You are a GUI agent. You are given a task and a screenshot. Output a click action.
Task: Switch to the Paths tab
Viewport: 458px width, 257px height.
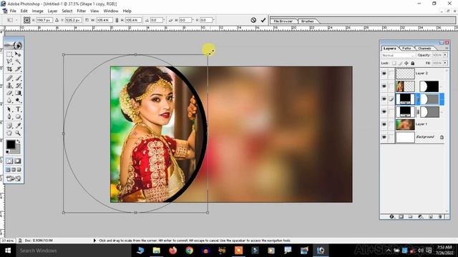pos(406,49)
